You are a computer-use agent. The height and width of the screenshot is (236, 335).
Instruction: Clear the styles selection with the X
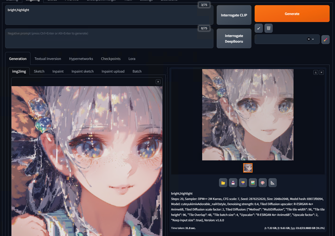(x=309, y=39)
